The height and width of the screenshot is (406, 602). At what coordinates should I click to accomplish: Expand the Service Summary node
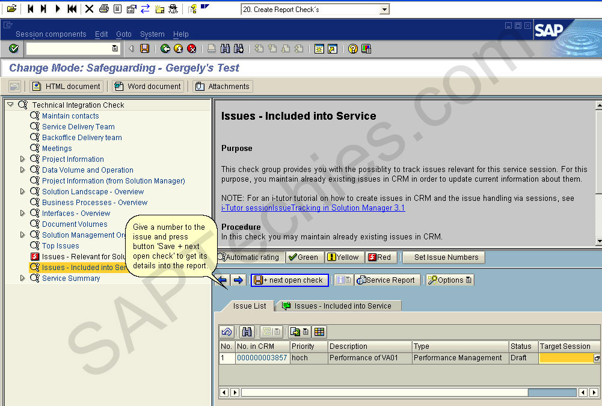pos(22,278)
